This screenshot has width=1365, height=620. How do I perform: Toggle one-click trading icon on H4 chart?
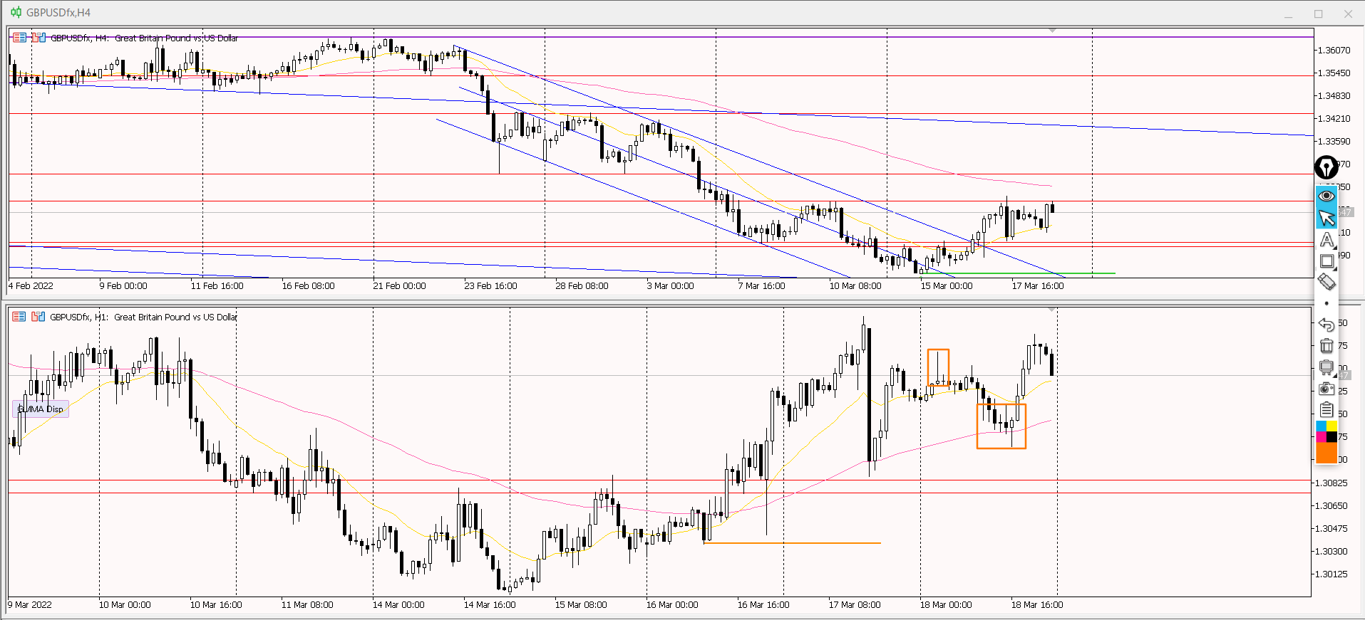coord(38,38)
